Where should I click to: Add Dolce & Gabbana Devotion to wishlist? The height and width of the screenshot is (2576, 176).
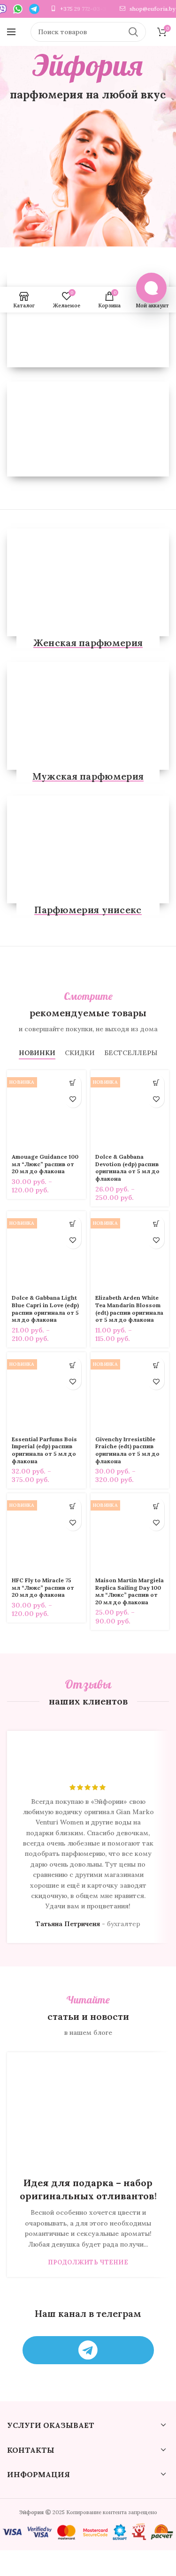156,1099
